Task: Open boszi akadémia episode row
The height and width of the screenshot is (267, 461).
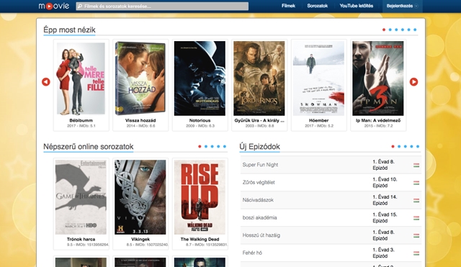Action: point(331,217)
